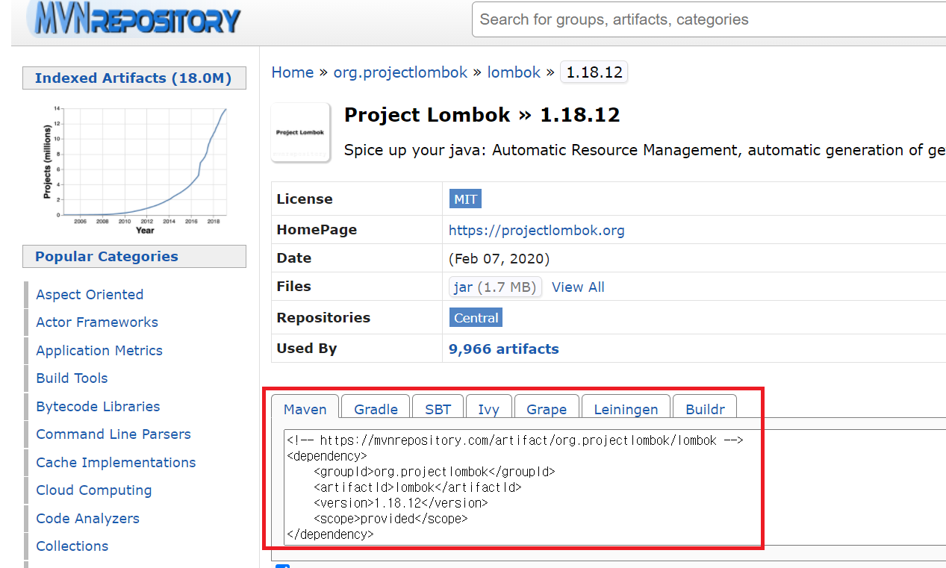This screenshot has width=946, height=568.
Task: Open Actor Frameworks category
Action: pos(97,322)
